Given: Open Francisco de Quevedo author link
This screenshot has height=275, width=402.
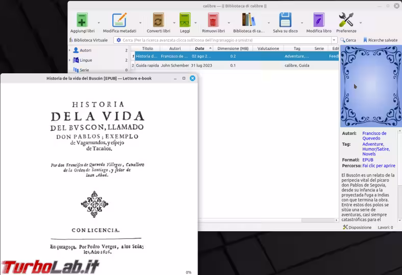Looking at the screenshot, I should [x=374, y=136].
